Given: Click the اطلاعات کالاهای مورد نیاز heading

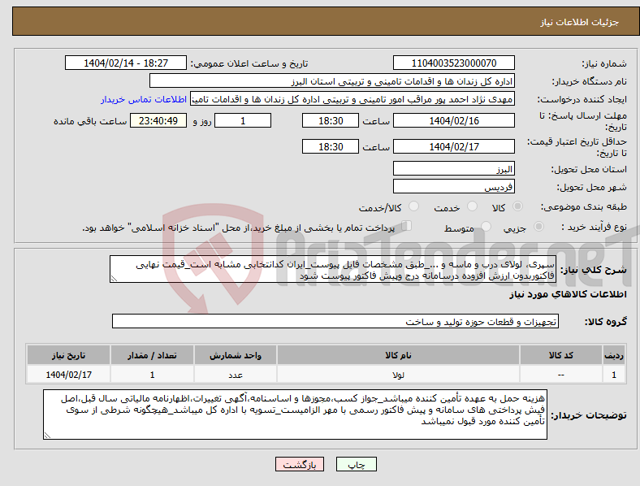Looking at the screenshot, I should [x=568, y=294].
